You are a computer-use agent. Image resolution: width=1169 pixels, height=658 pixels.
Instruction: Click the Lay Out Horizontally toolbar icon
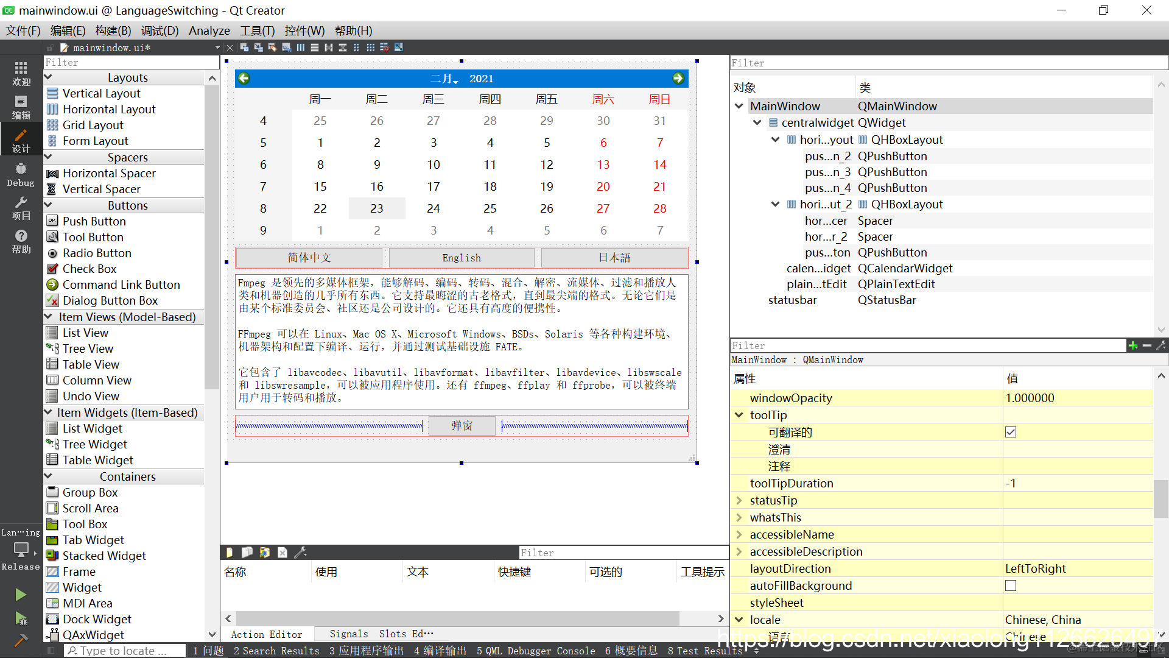click(300, 48)
